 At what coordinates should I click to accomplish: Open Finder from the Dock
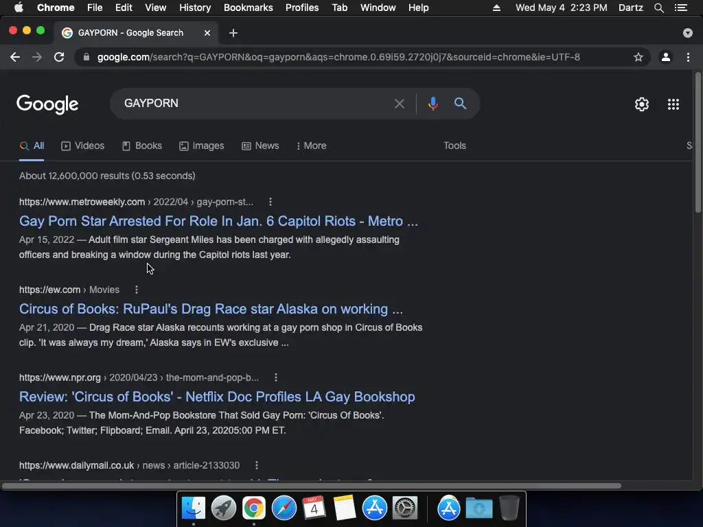(194, 508)
